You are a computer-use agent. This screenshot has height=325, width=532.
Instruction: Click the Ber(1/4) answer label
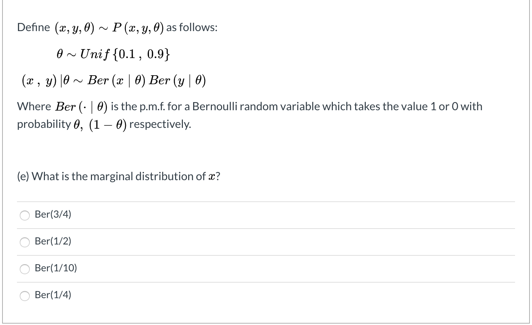[53, 295]
